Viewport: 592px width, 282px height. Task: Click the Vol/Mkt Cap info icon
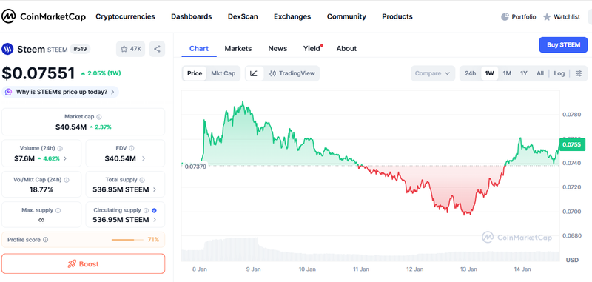coord(67,180)
